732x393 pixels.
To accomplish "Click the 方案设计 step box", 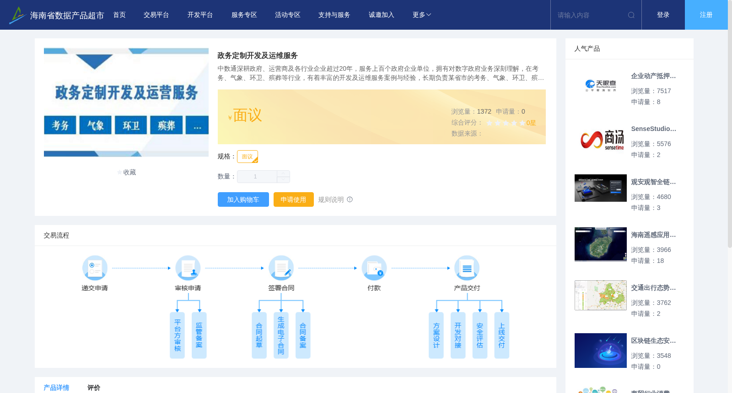I will [x=436, y=335].
